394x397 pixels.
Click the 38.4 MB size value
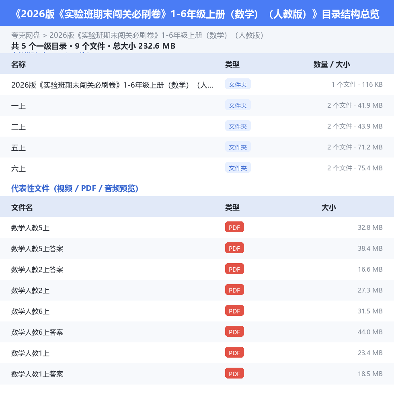[370, 248]
